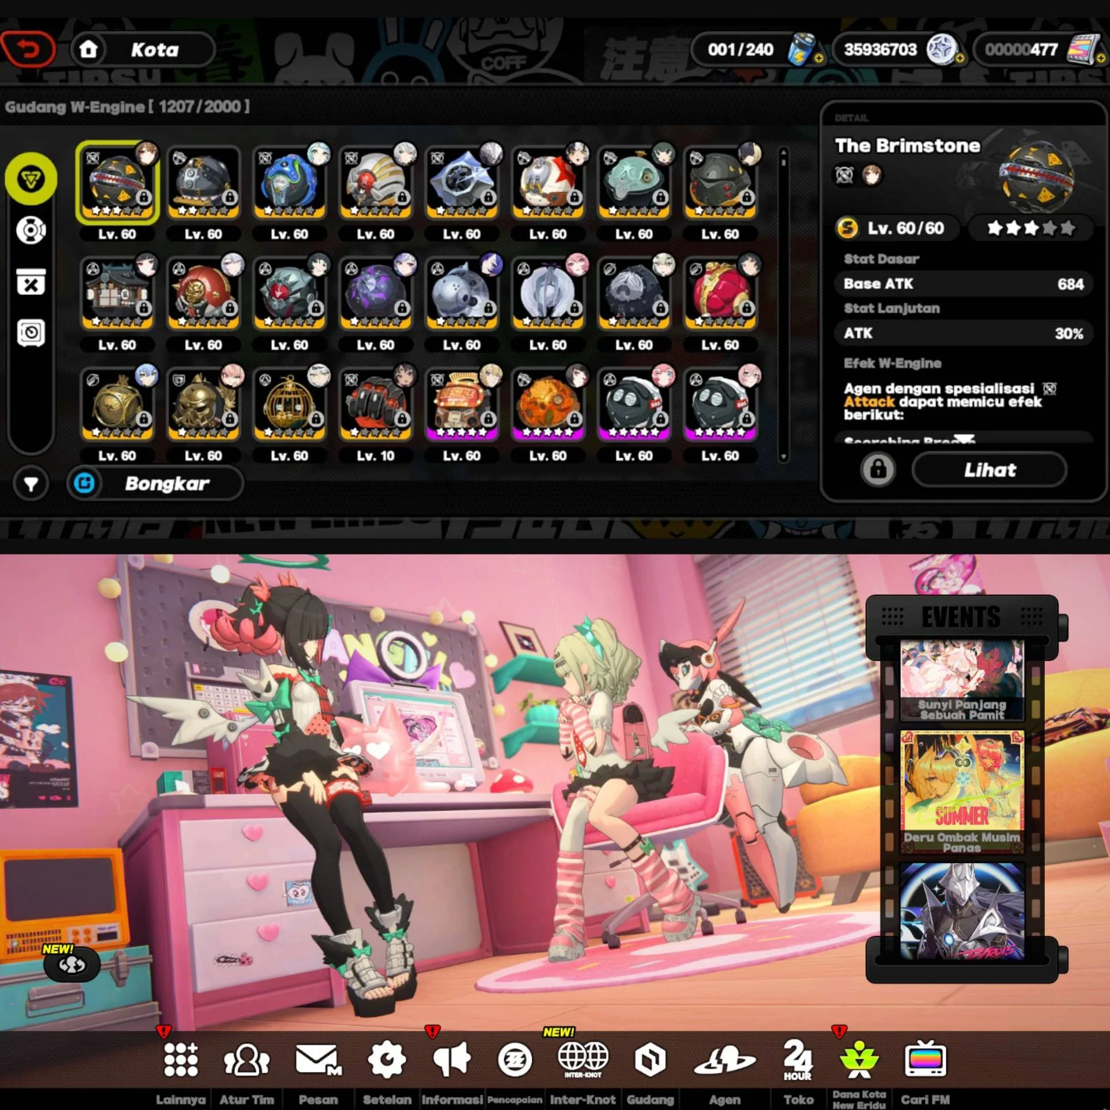Open the Informasi megaphone icon
1110x1110 pixels.
coord(452,1059)
